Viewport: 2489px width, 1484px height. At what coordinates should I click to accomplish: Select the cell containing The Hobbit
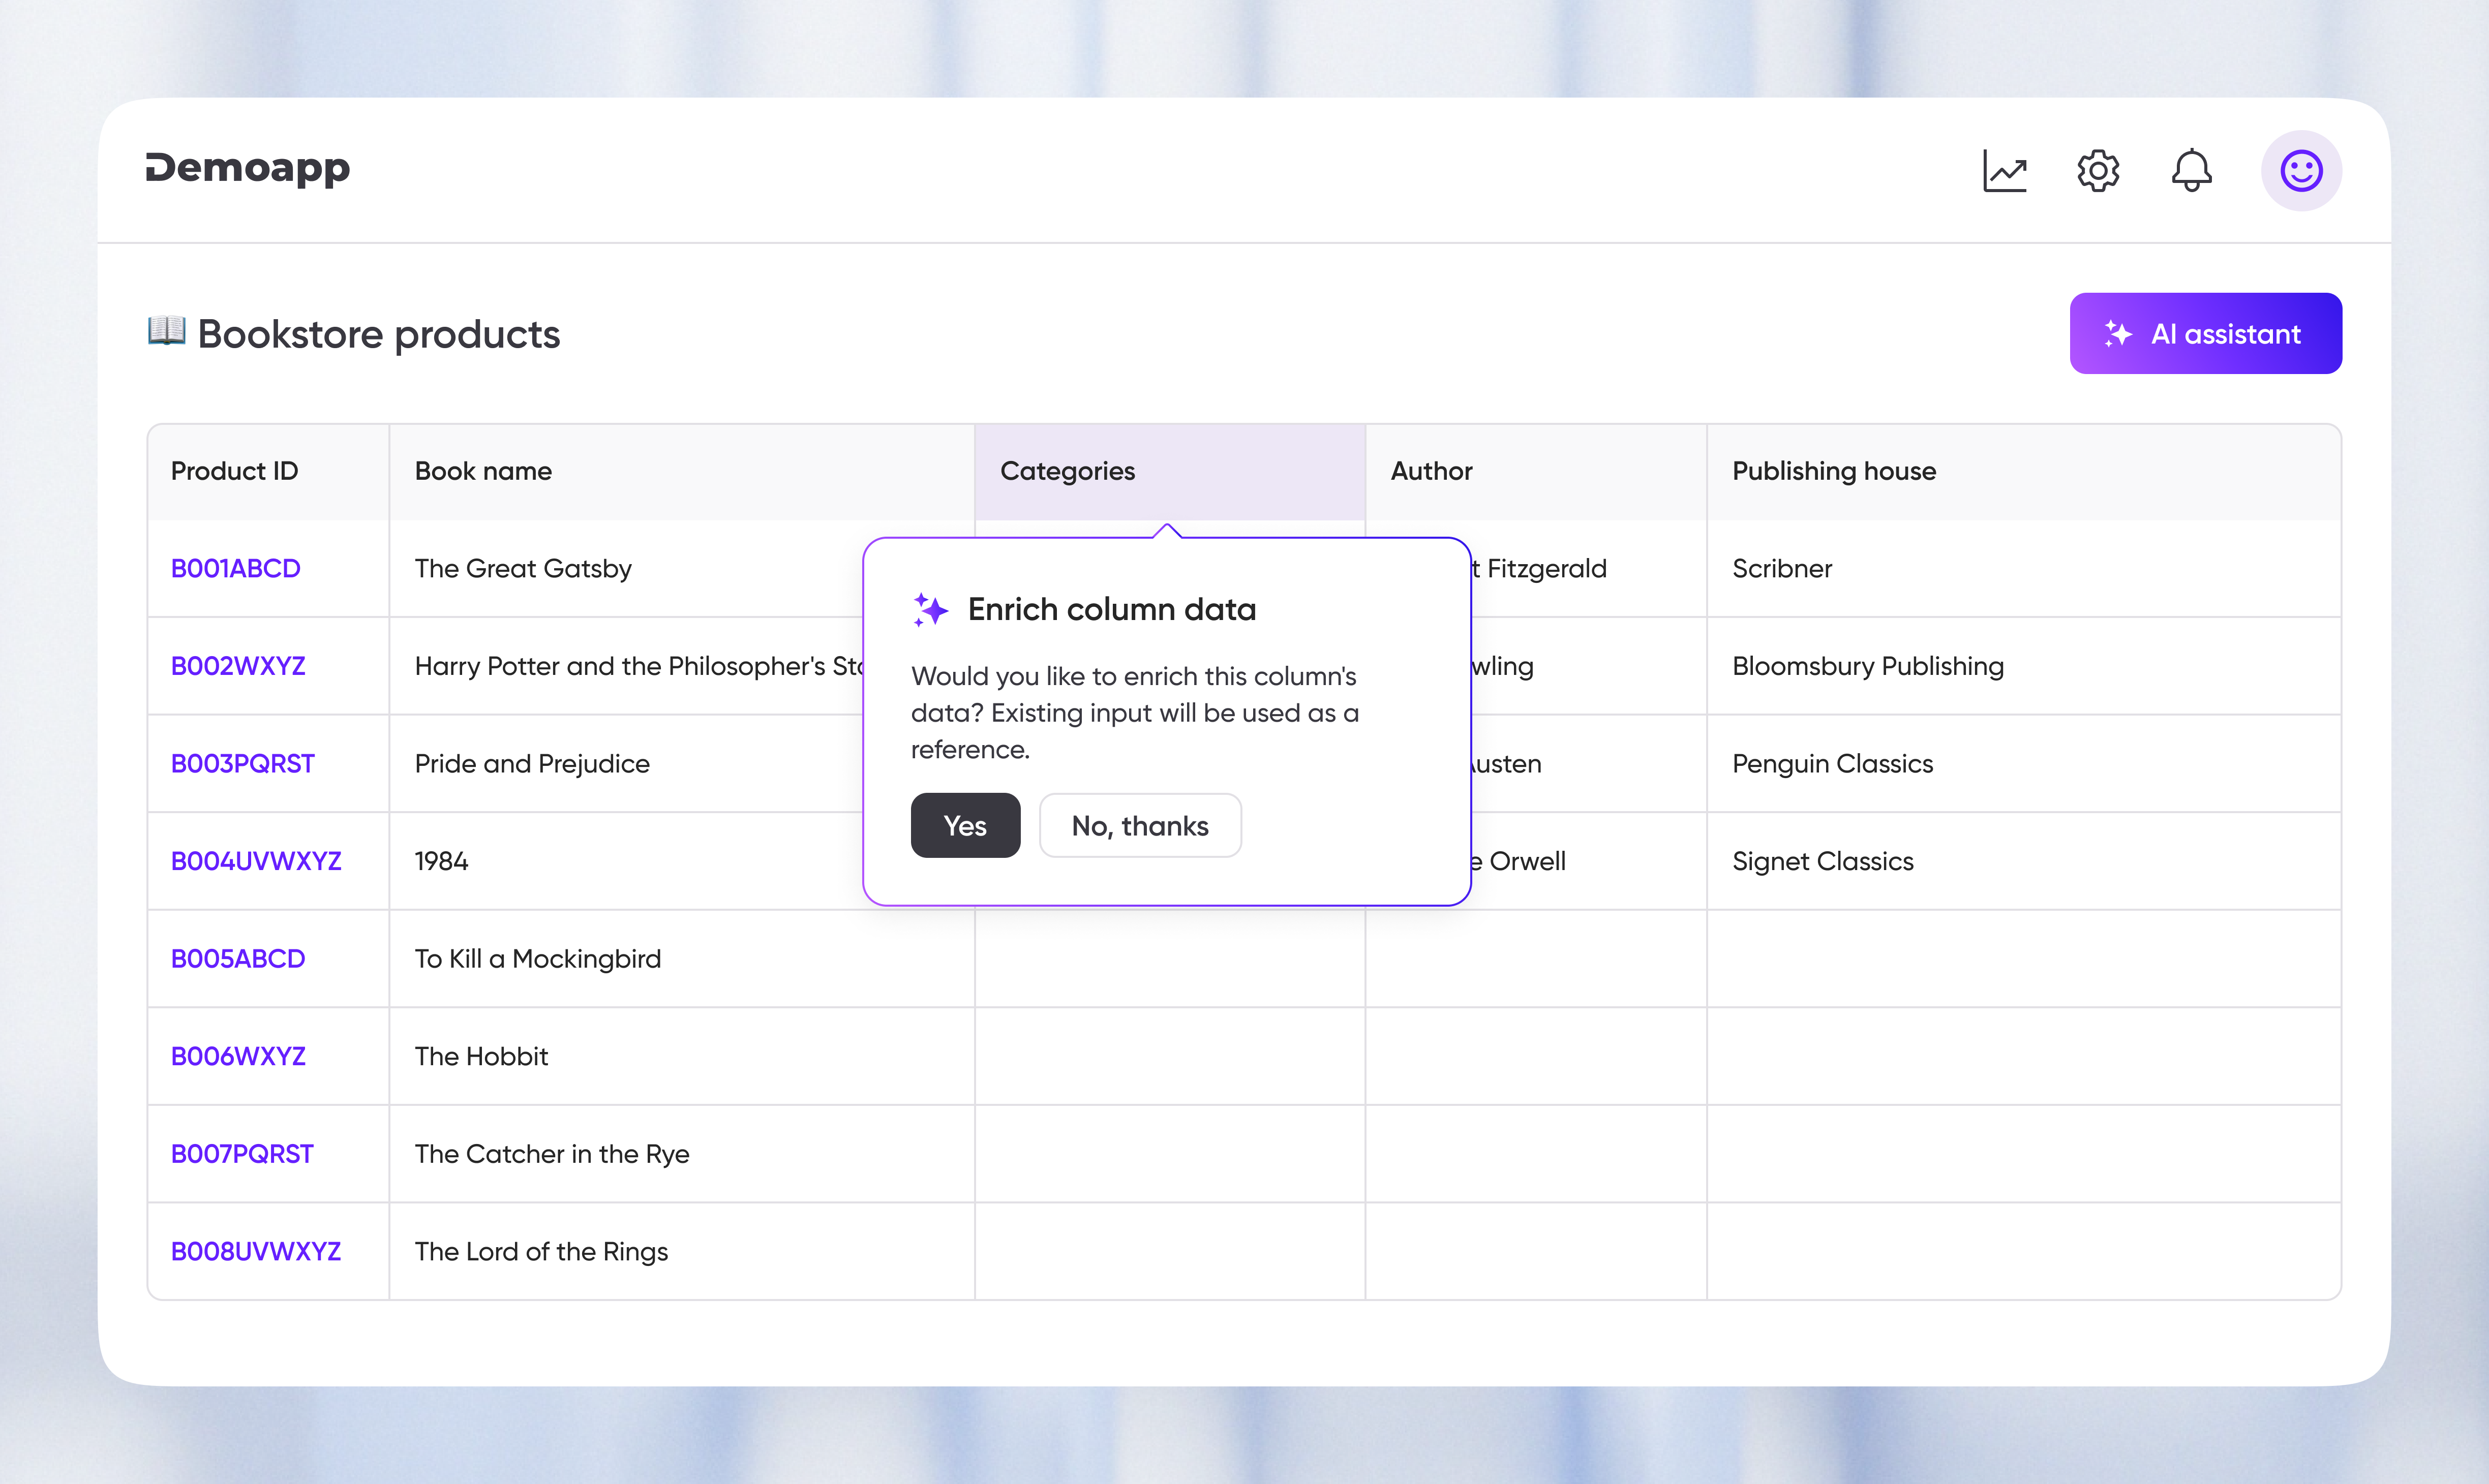click(x=481, y=1056)
